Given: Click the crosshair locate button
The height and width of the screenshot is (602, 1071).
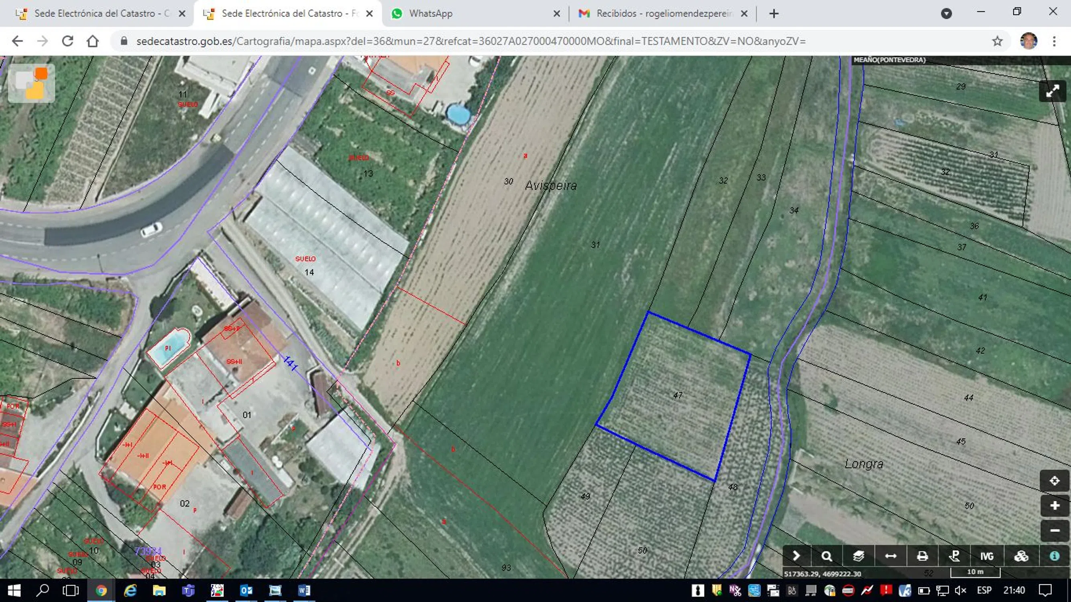Looking at the screenshot, I should [x=1055, y=481].
